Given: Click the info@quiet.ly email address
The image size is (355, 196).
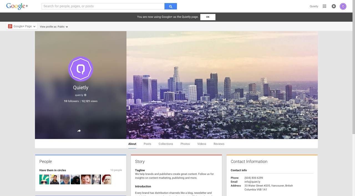Looking at the screenshot, I should click(252, 182).
